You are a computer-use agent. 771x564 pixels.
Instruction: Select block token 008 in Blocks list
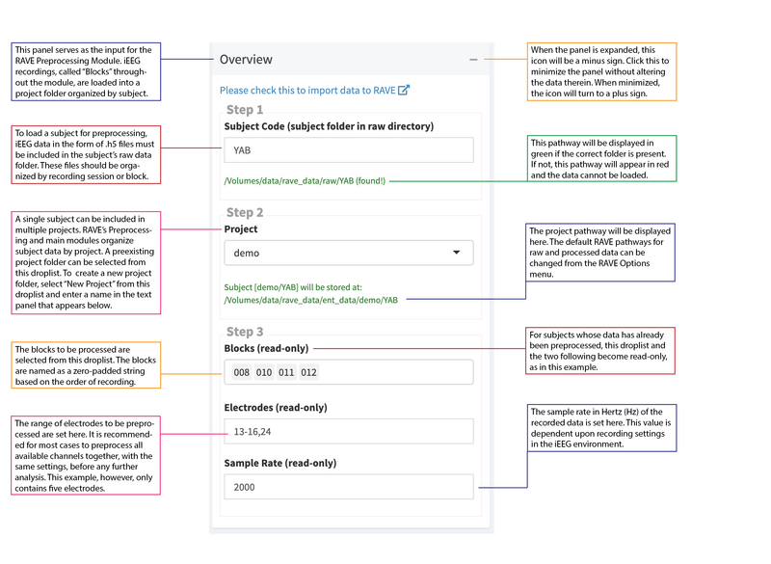[x=243, y=371]
